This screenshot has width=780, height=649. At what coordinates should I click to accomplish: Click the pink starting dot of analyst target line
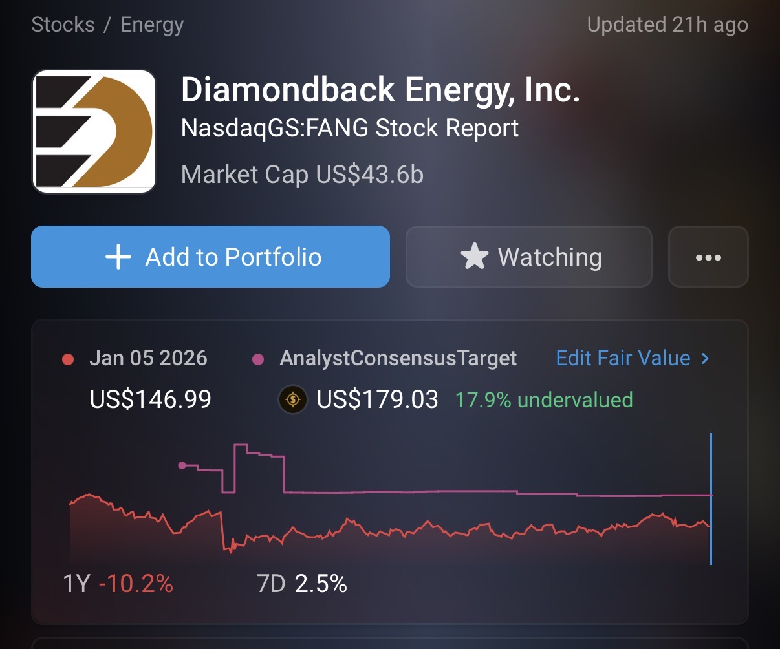[x=182, y=465]
